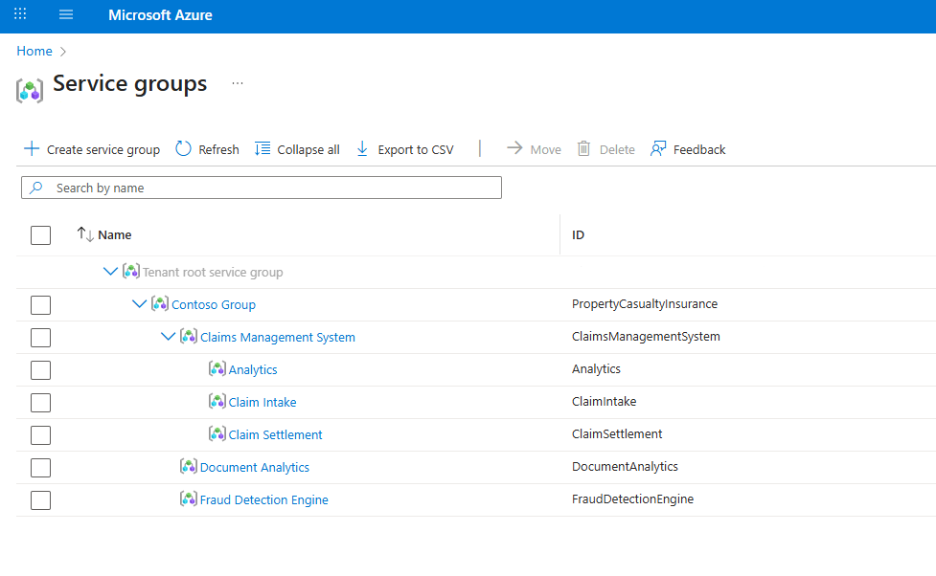The width and height of the screenshot is (936, 576).
Task: Open the Document Analytics link
Action: (x=255, y=467)
